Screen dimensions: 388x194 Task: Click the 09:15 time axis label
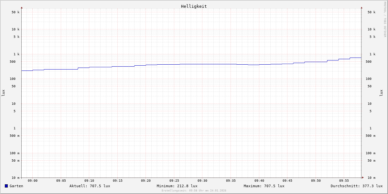click(x=118, y=181)
